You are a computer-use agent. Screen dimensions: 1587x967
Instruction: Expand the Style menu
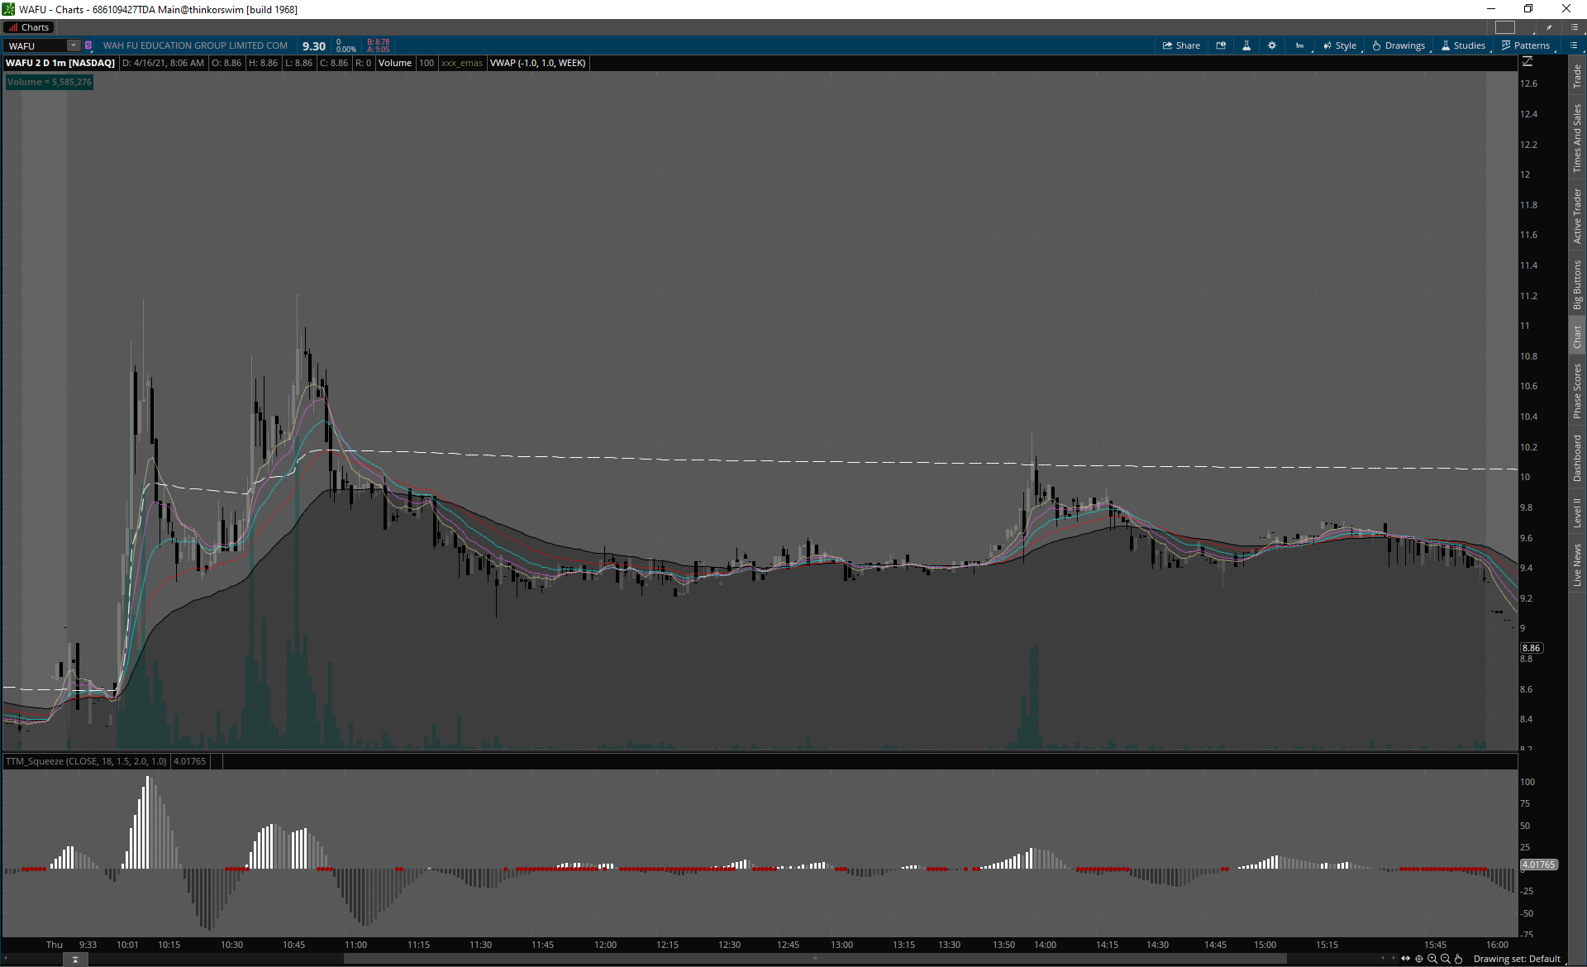1340,45
